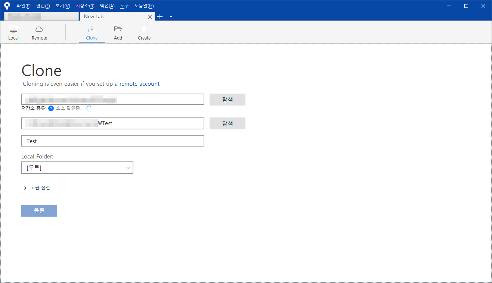
Task: Switch to the New tab
Action: pos(117,16)
